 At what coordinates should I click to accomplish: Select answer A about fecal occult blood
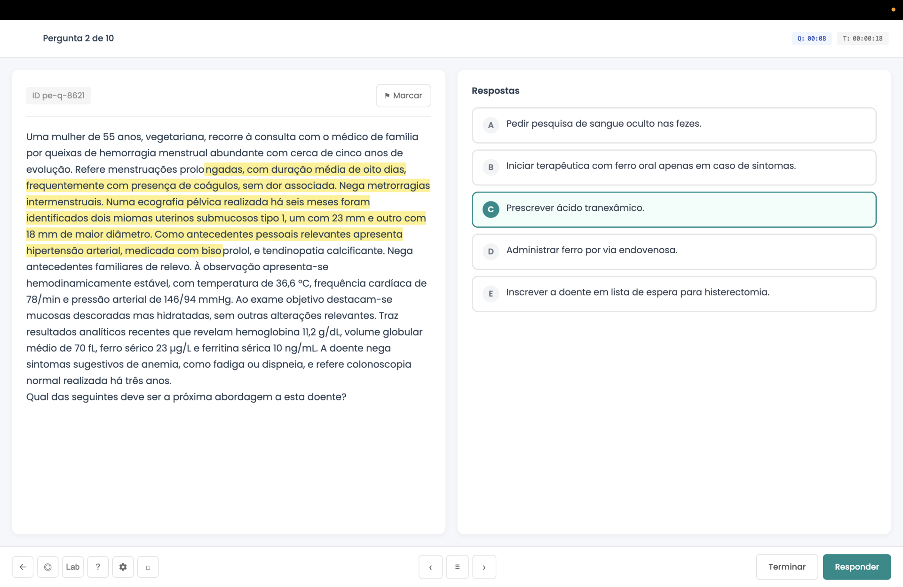[673, 125]
